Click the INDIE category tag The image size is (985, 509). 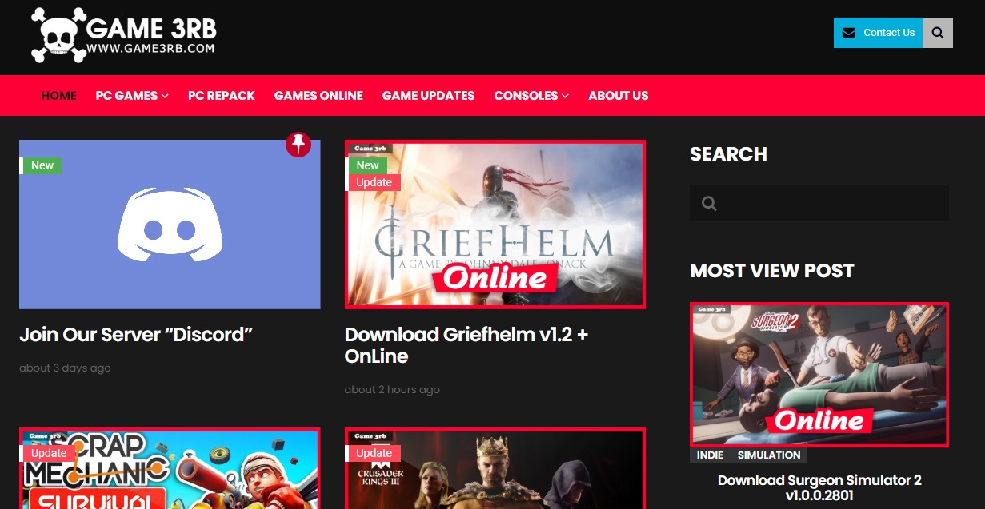[710, 455]
